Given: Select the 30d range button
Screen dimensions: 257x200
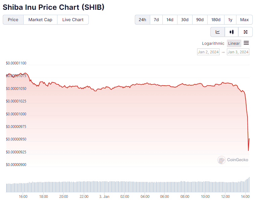Looking at the screenshot, I should coord(185,20).
